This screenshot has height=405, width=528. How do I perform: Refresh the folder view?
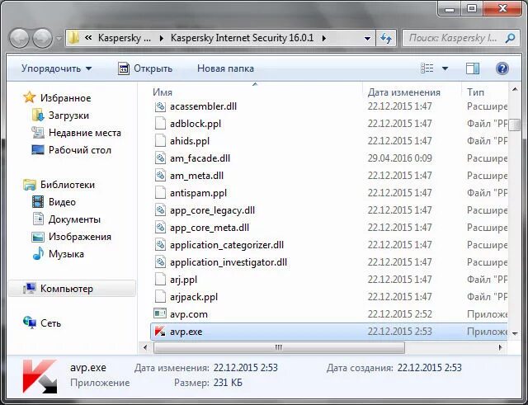coord(386,38)
